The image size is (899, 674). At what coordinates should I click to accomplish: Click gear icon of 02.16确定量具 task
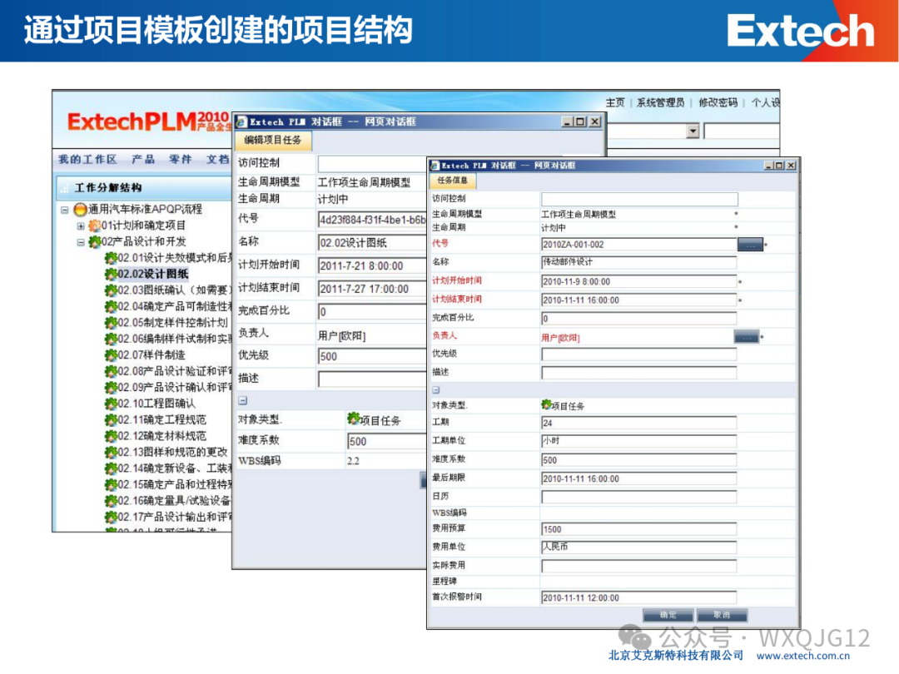[111, 501]
